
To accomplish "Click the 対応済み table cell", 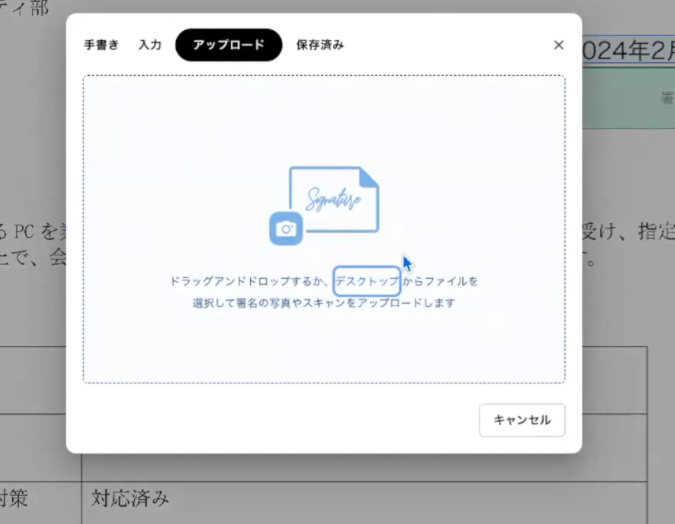I will 131,498.
